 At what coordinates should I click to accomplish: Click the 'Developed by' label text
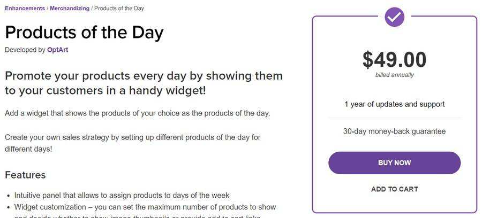pos(25,50)
